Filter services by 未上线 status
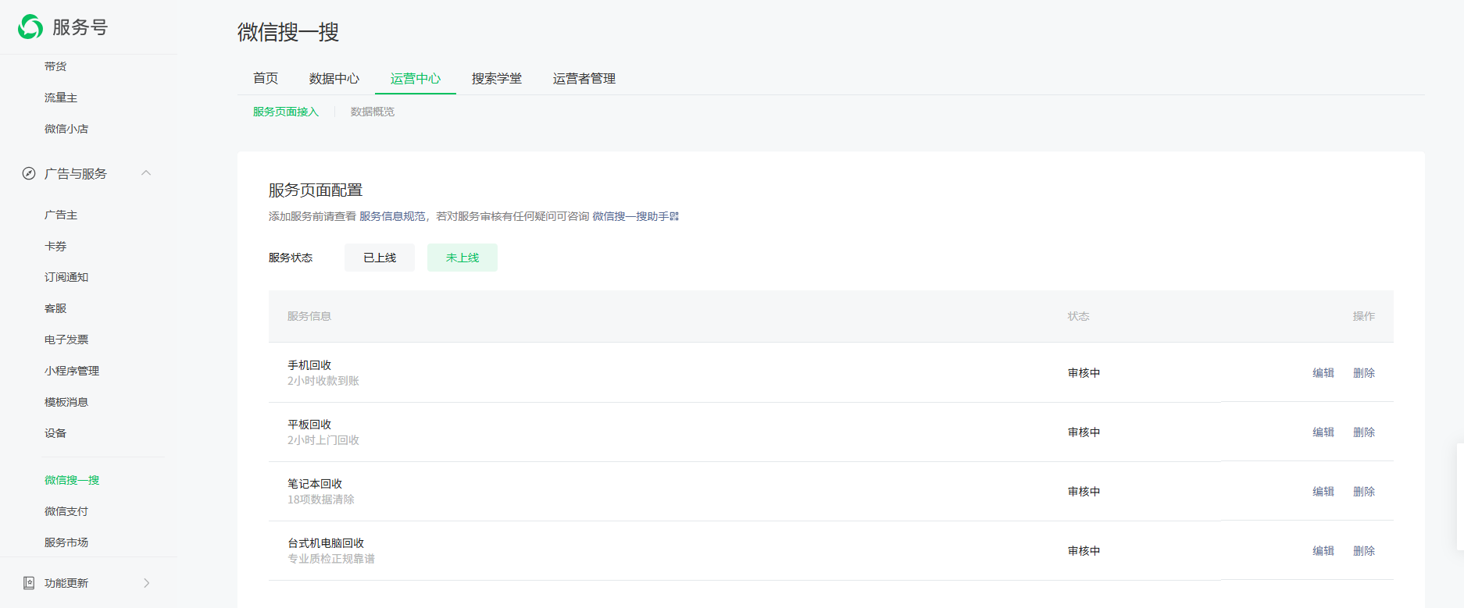Image resolution: width=1464 pixels, height=608 pixels. (x=462, y=258)
